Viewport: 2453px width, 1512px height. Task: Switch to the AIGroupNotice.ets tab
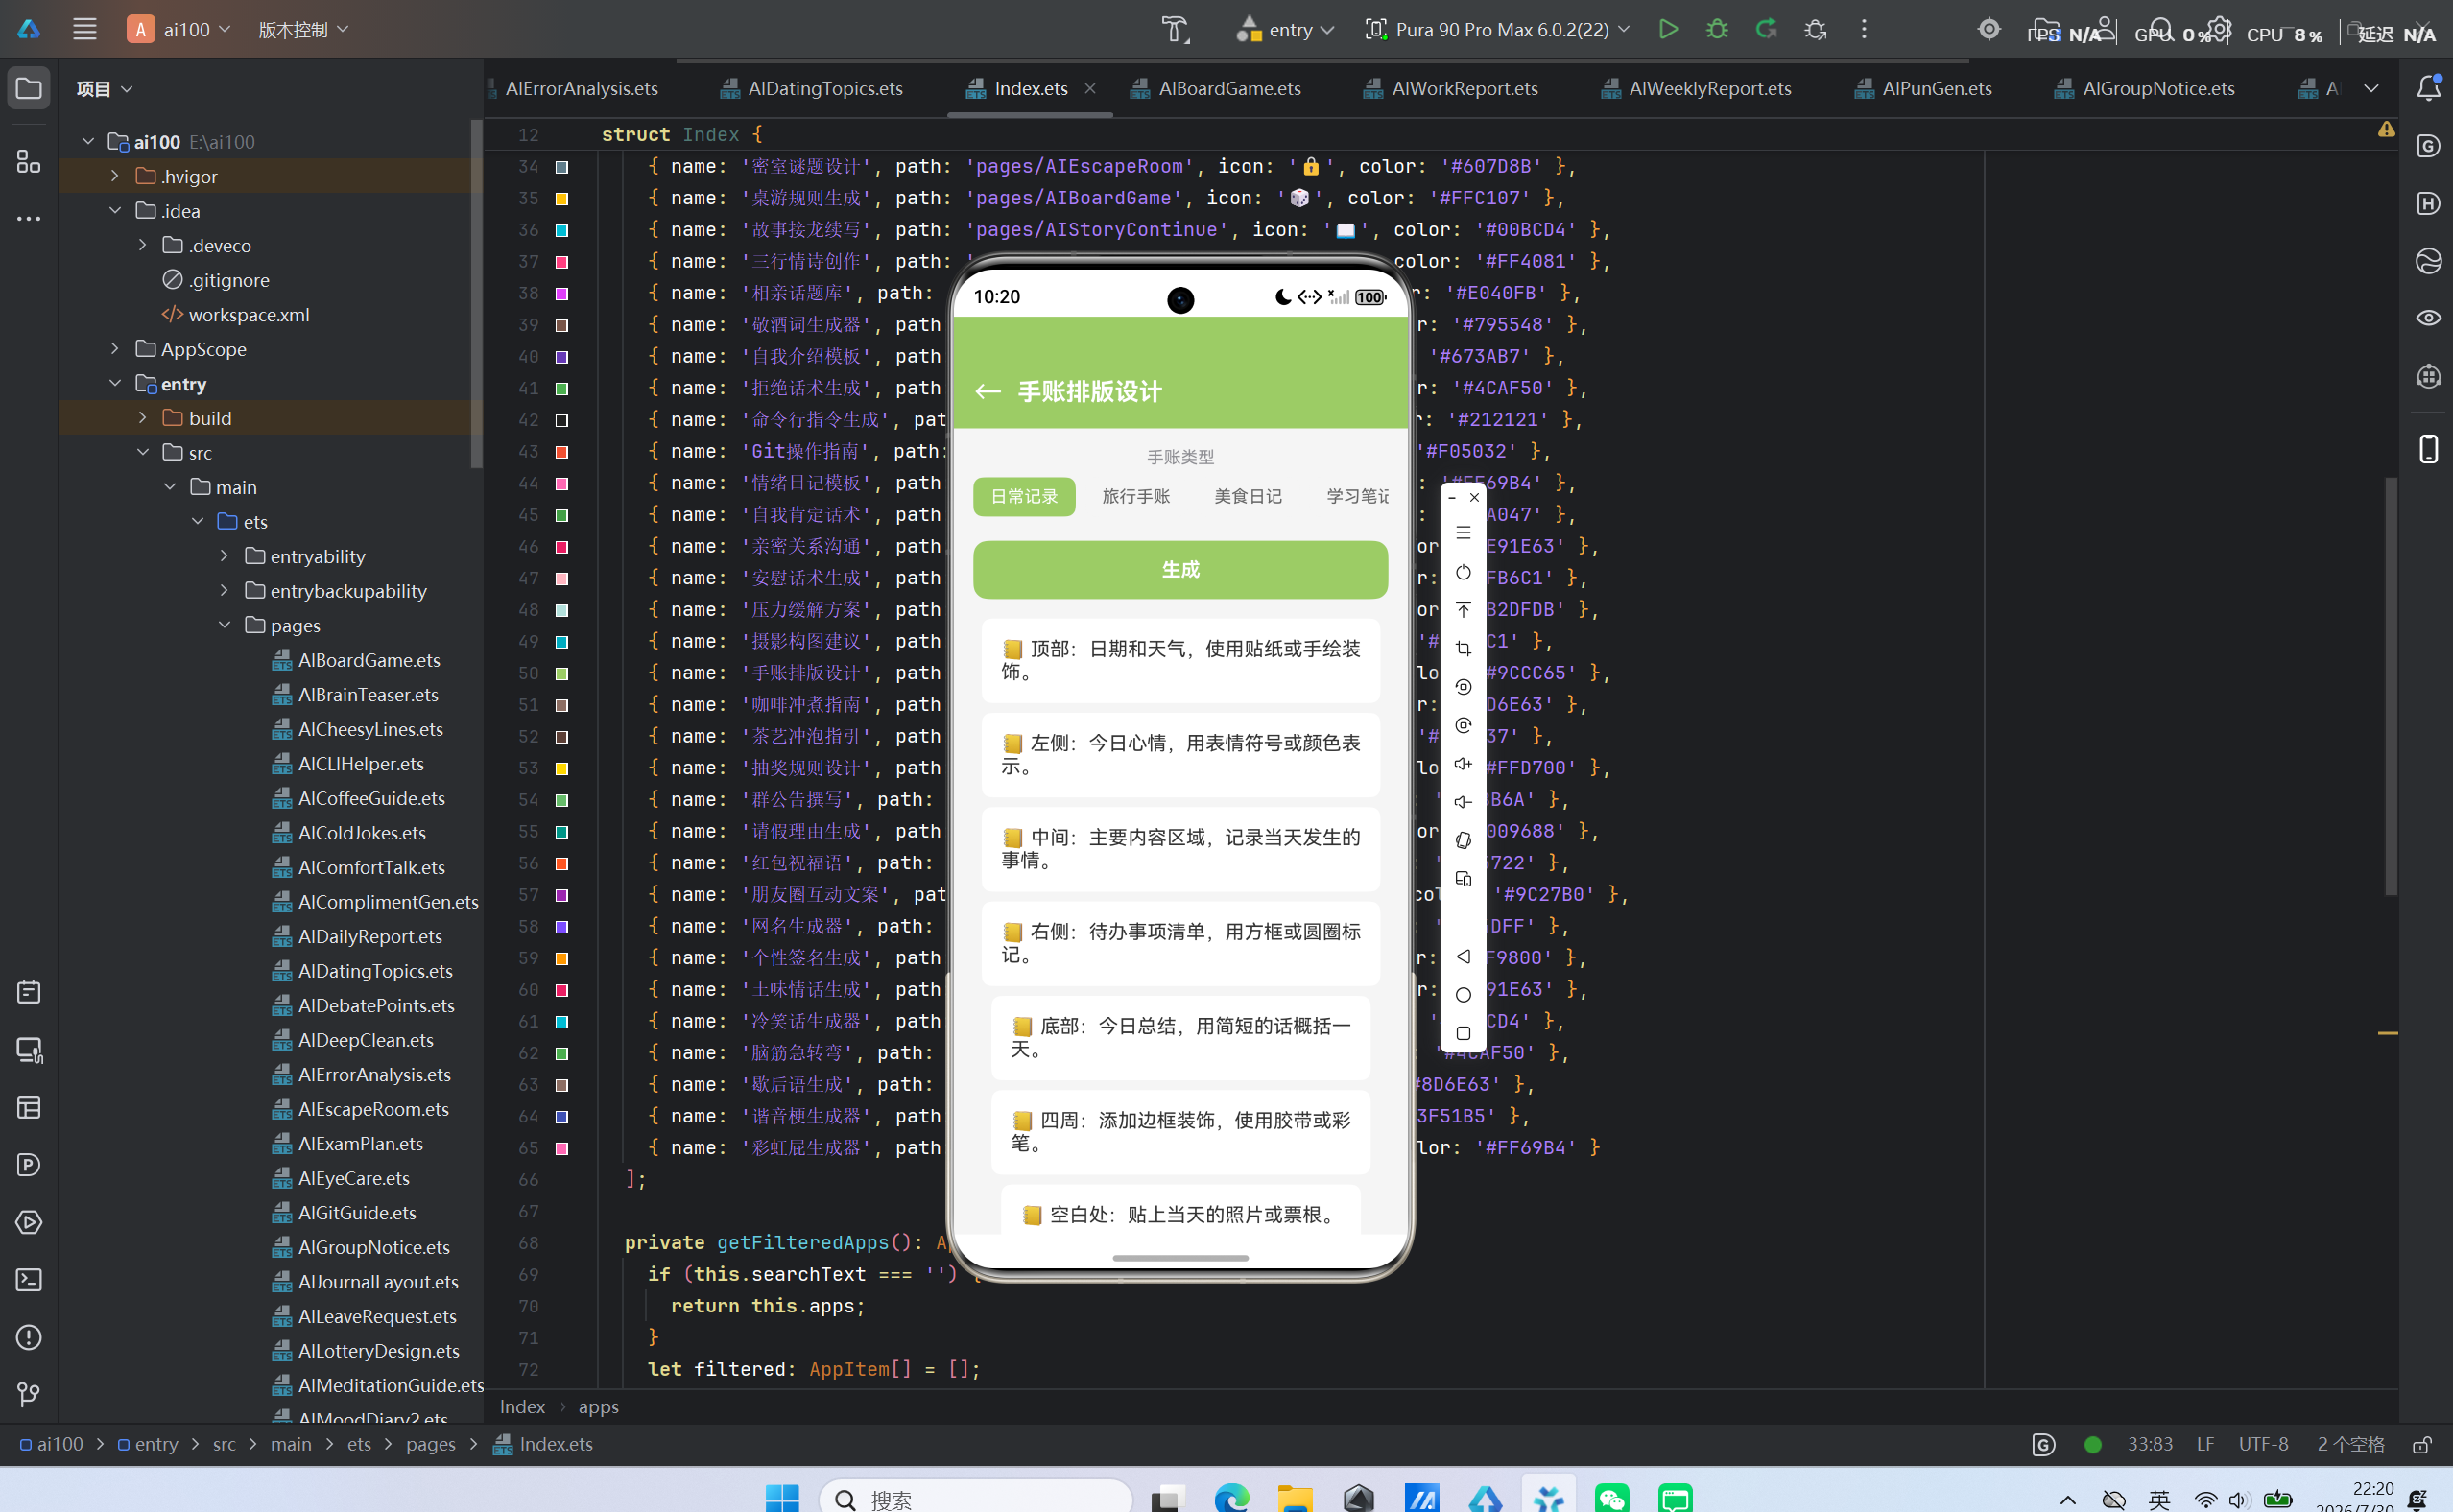pyautogui.click(x=2145, y=88)
